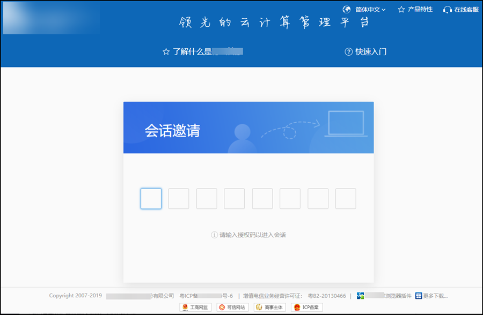
Task: Open the 简体中文 language dropdown
Action: pyautogui.click(x=370, y=10)
